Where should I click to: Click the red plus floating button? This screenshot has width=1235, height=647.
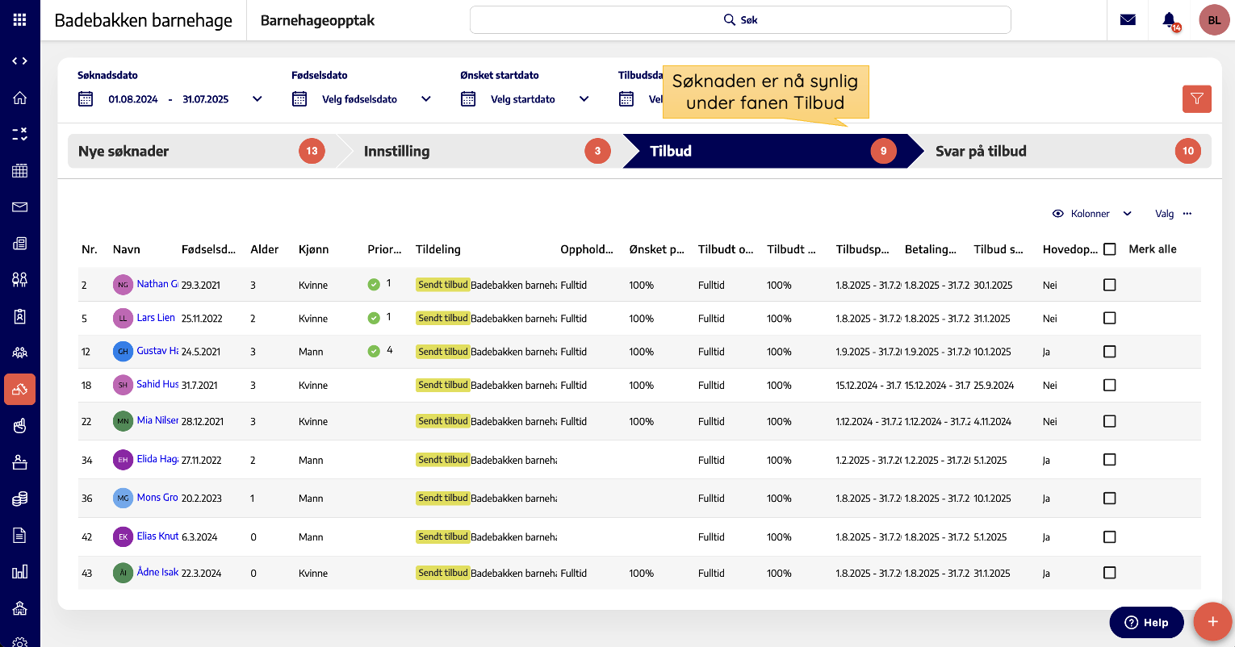pyautogui.click(x=1212, y=622)
